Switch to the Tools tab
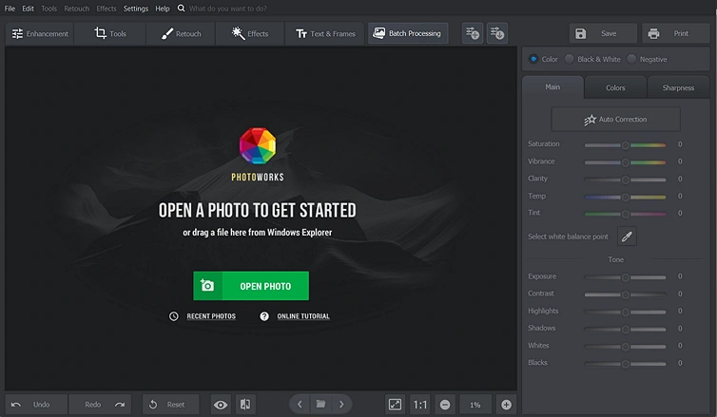Viewport: 717px width, 417px height. point(110,34)
